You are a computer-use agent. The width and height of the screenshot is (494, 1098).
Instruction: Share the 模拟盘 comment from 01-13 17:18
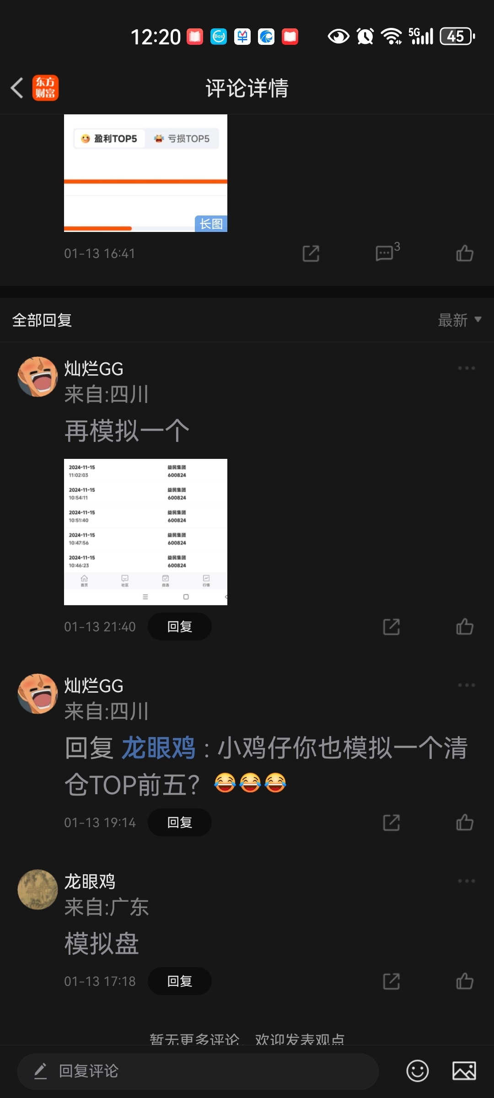(392, 981)
